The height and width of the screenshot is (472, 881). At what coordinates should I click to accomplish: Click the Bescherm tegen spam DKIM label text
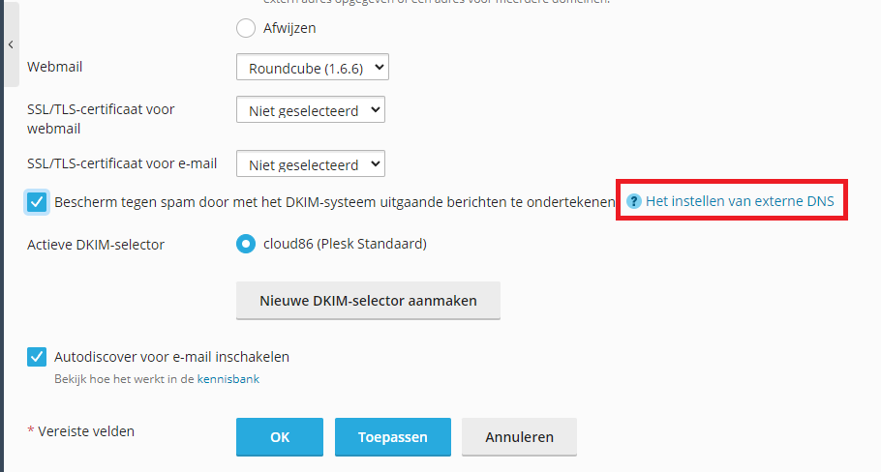click(335, 202)
